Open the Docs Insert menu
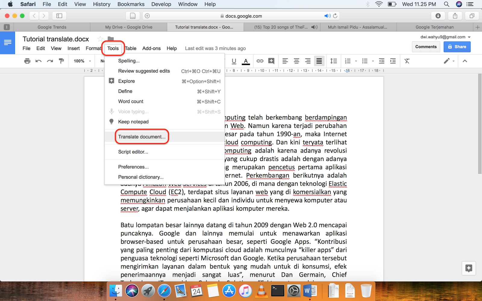 tap(74, 48)
